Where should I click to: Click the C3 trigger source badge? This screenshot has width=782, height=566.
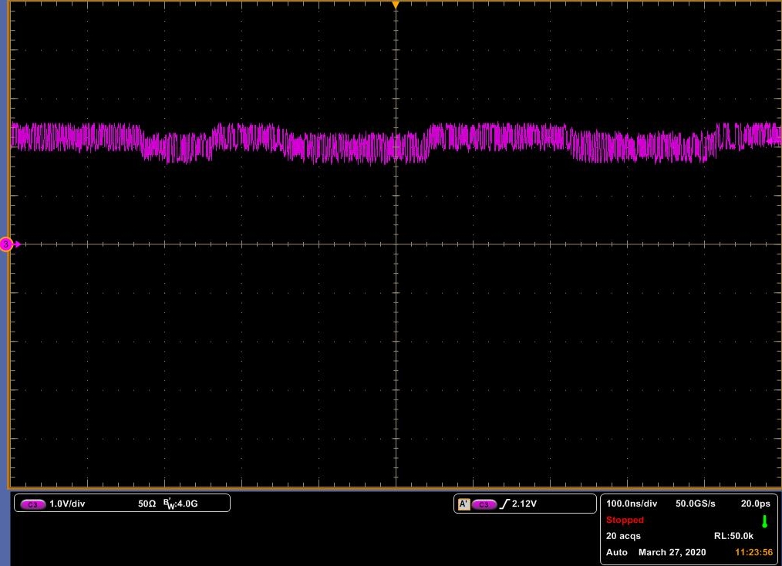[484, 504]
